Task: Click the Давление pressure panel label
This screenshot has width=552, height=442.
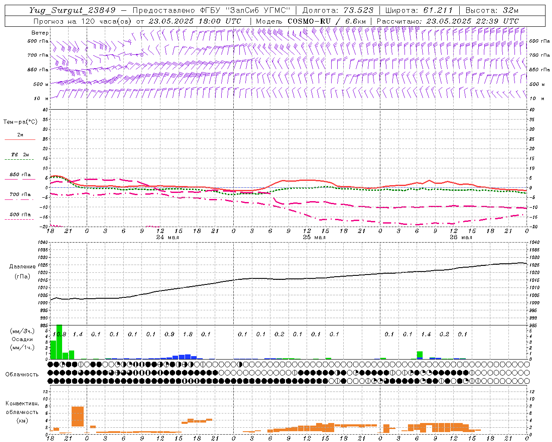Action: pos(22,267)
